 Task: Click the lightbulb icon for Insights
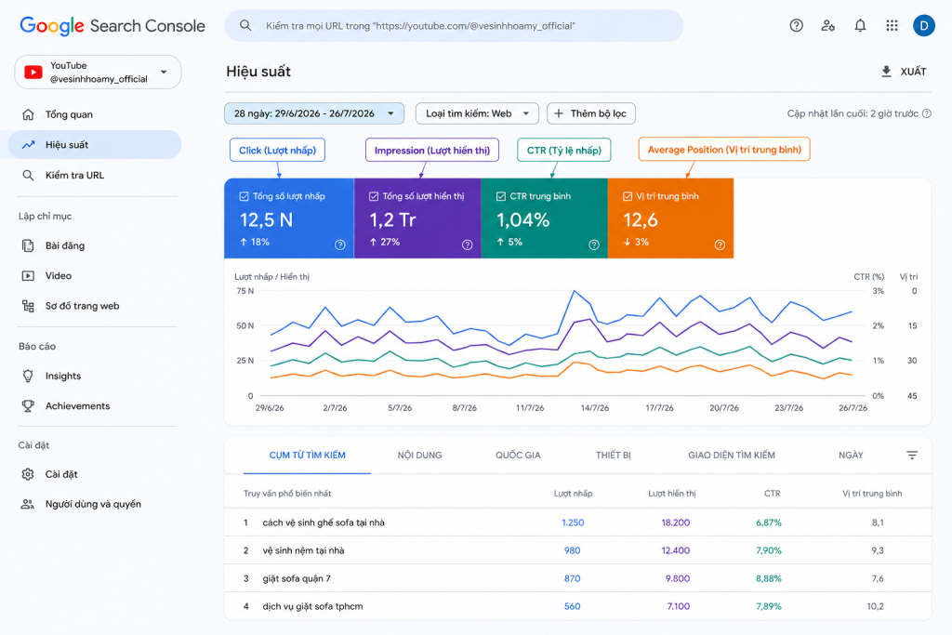click(28, 376)
